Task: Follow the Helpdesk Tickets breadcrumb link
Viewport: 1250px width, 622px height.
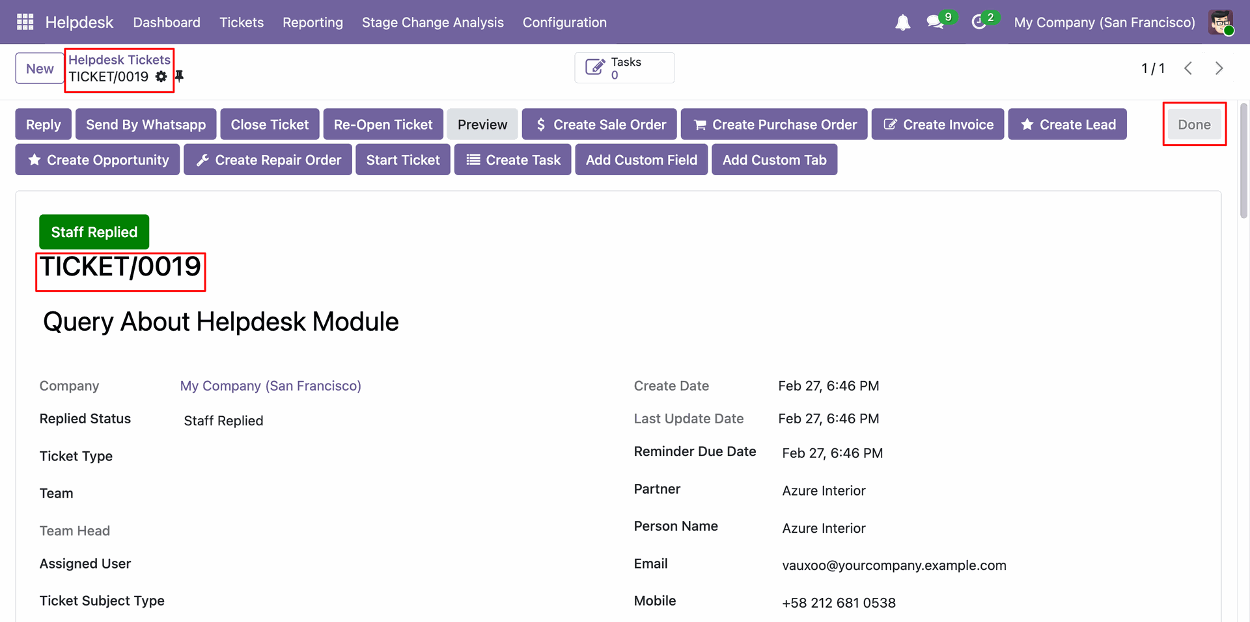Action: click(119, 60)
